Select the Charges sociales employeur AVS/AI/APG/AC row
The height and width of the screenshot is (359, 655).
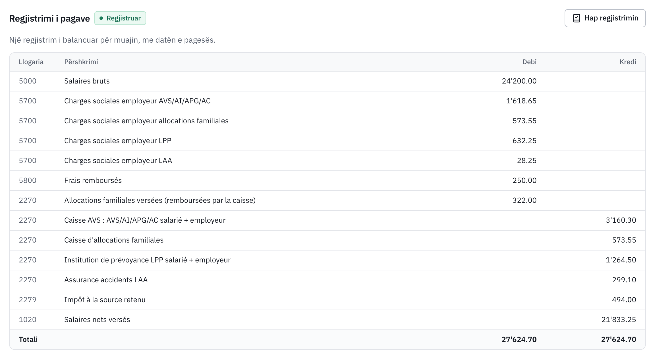[x=327, y=101]
